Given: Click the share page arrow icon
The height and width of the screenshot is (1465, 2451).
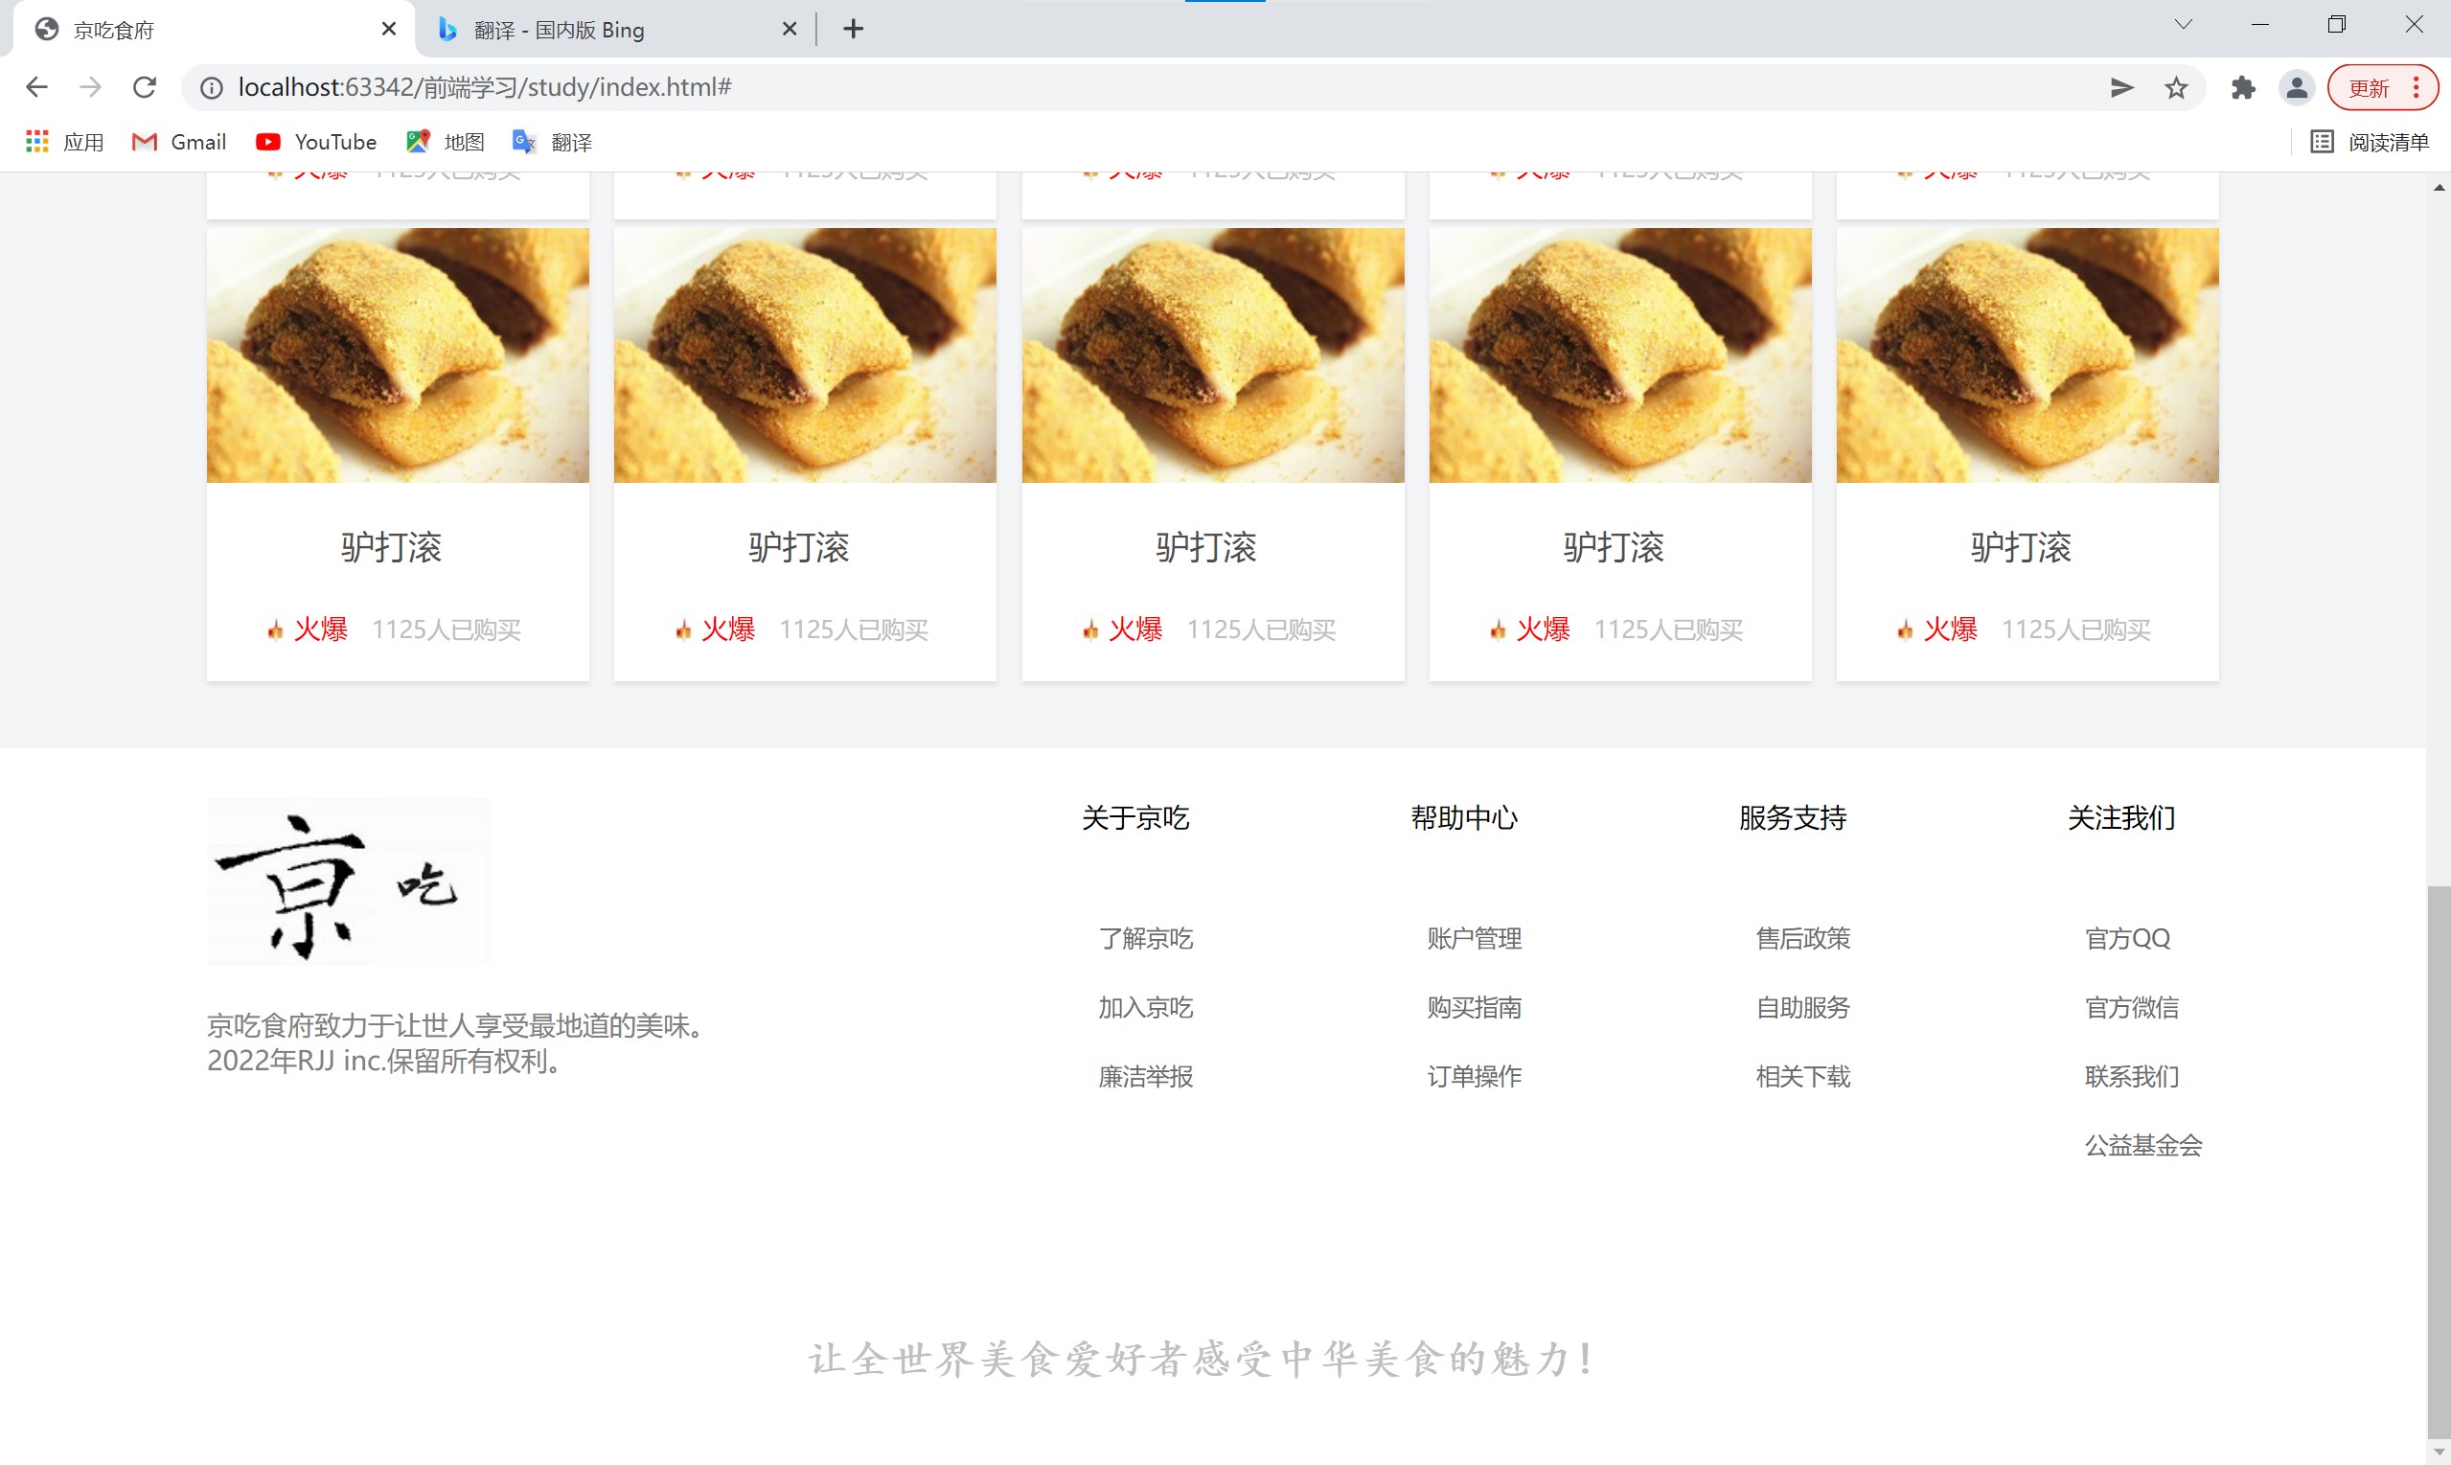Looking at the screenshot, I should [x=2121, y=88].
